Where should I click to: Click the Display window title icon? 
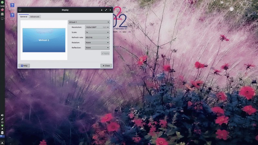(x=20, y=10)
